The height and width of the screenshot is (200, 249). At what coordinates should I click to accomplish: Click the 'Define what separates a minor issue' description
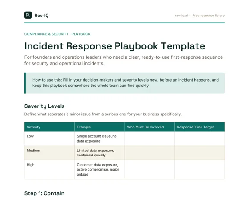click(103, 114)
